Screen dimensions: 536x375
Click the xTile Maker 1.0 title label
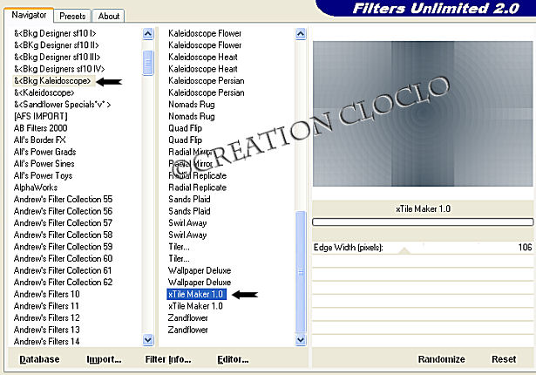point(423,208)
